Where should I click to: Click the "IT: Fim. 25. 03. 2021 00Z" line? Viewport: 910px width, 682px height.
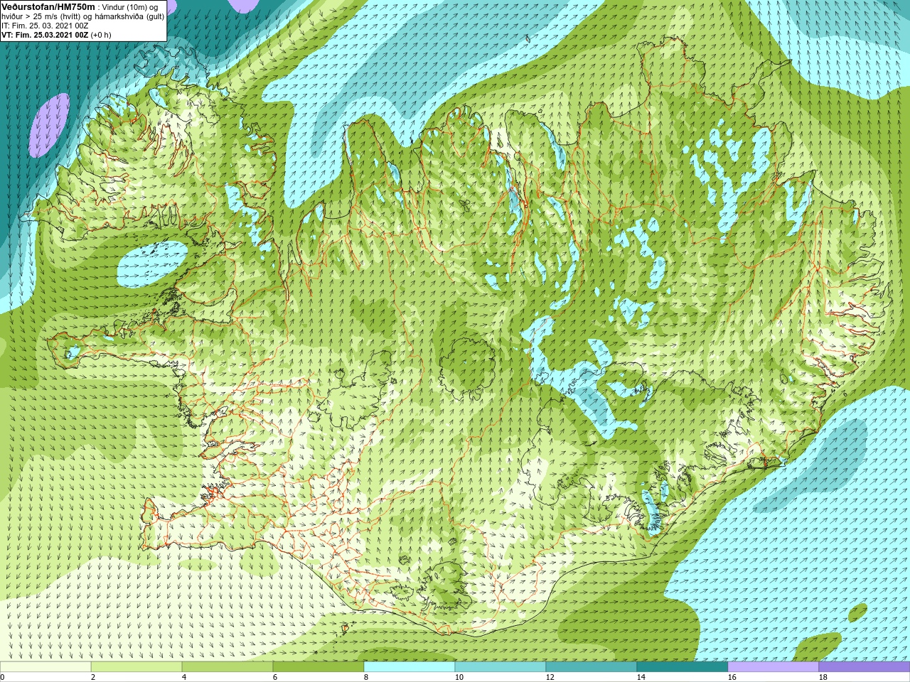(45, 26)
